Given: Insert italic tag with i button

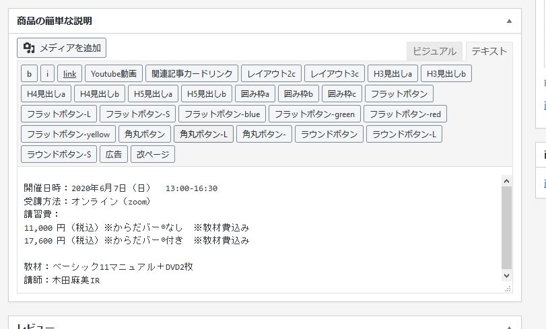Looking at the screenshot, I should point(47,74).
